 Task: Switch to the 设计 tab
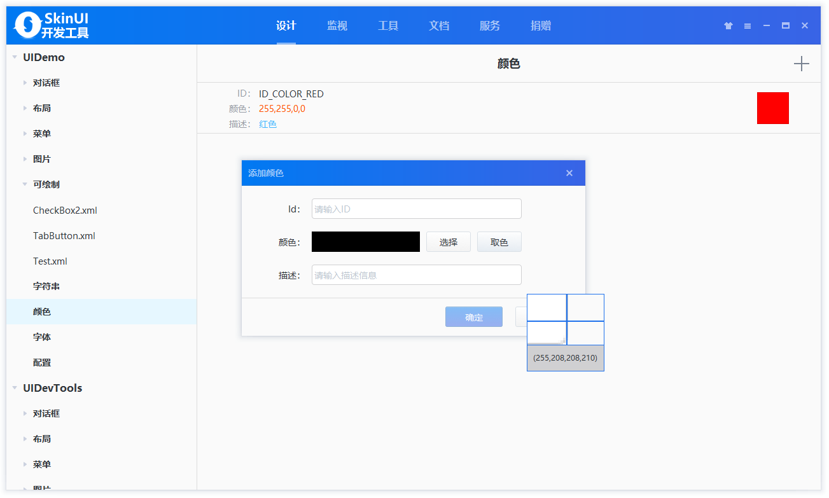point(286,25)
